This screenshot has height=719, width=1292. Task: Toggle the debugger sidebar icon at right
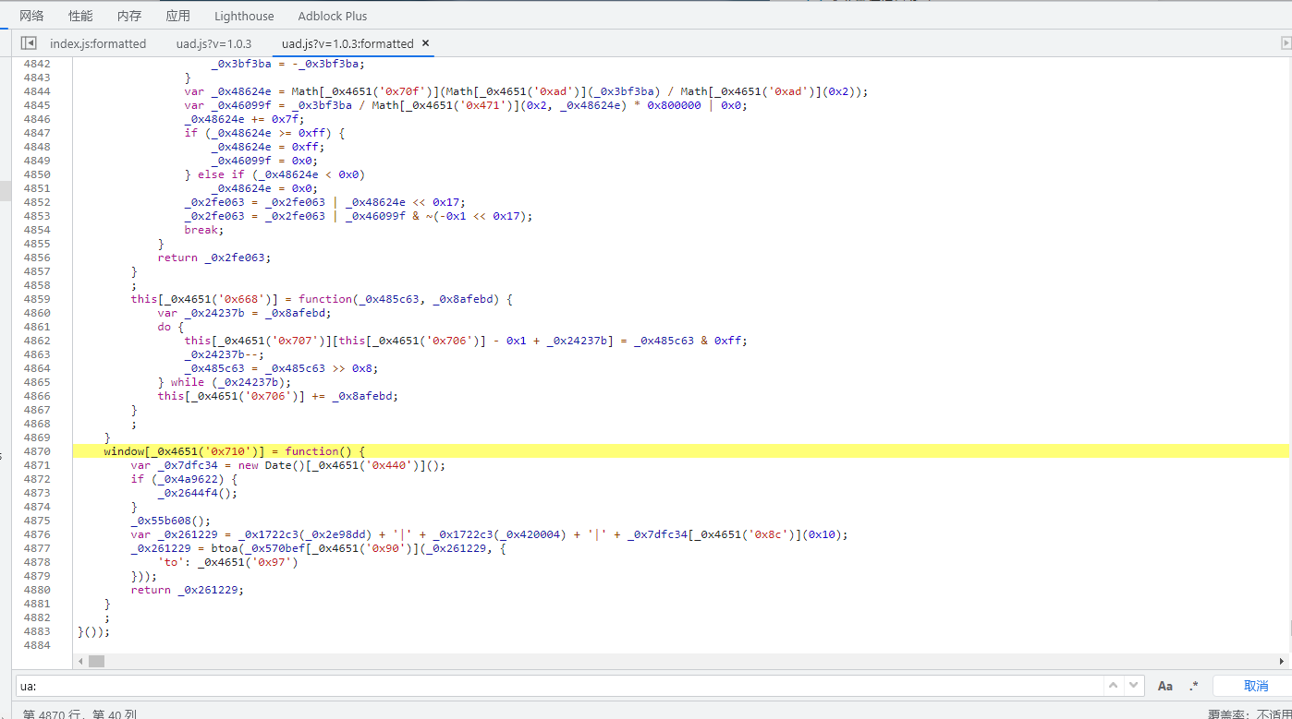[x=1286, y=43]
